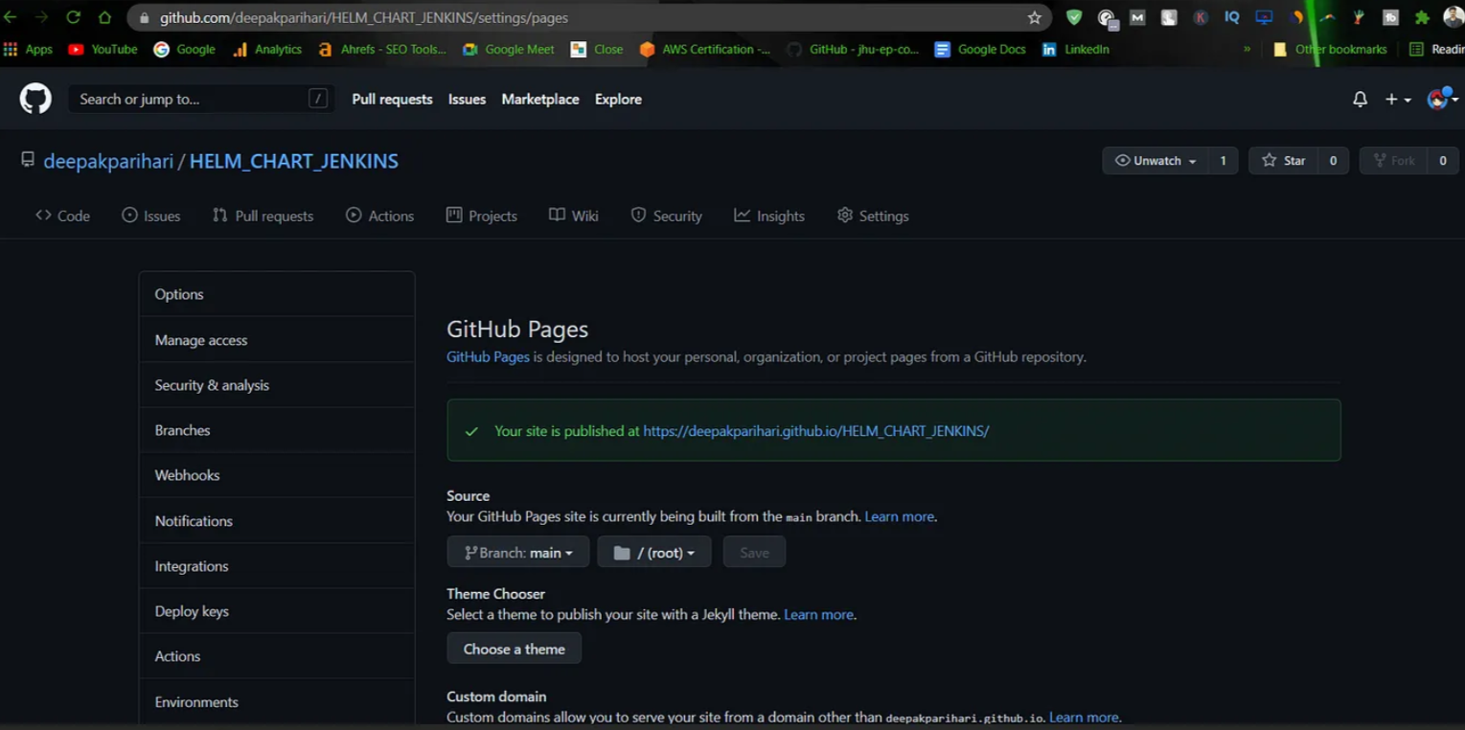Screen dimensions: 1465x730
Task: Open the watchers count of 1
Action: [1223, 161]
